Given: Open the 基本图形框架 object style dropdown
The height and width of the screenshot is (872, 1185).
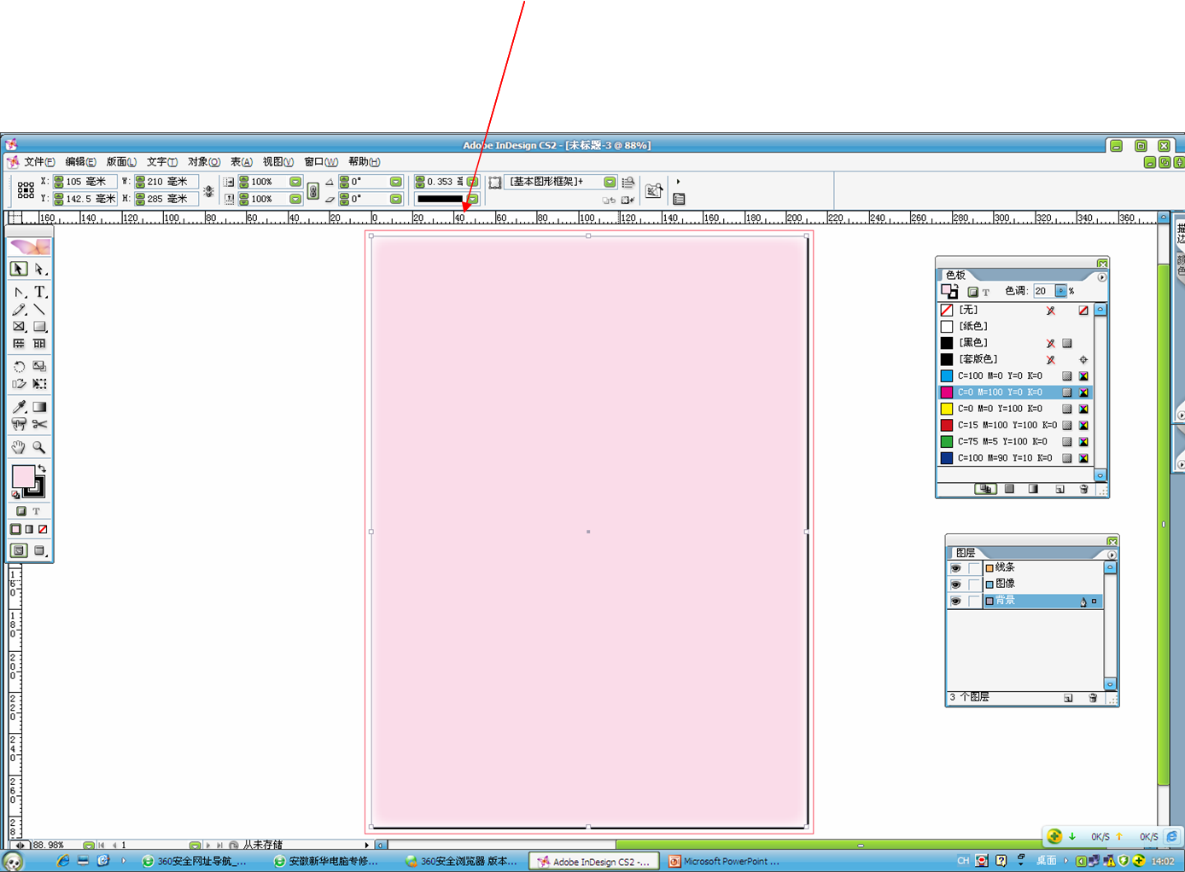Looking at the screenshot, I should click(x=610, y=182).
